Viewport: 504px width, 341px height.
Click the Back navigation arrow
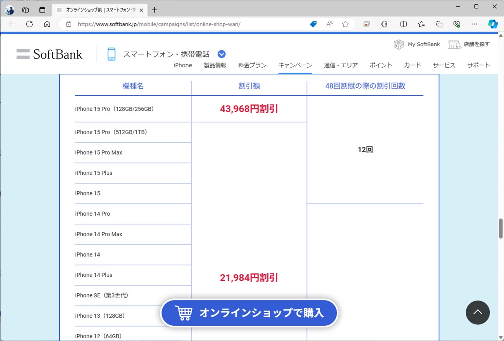tap(12, 24)
